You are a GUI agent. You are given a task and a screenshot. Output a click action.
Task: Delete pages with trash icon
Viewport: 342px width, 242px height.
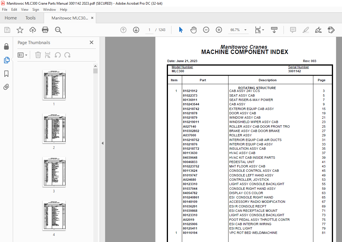(38, 55)
